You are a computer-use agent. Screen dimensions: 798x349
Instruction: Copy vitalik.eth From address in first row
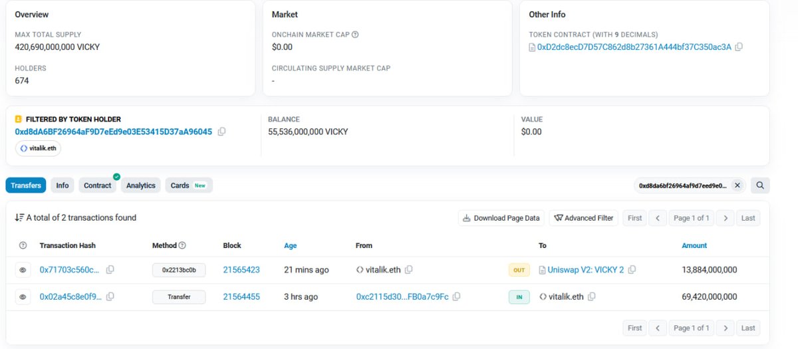tap(409, 270)
